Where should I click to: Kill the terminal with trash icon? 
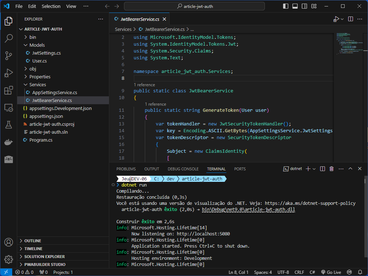(x=331, y=169)
